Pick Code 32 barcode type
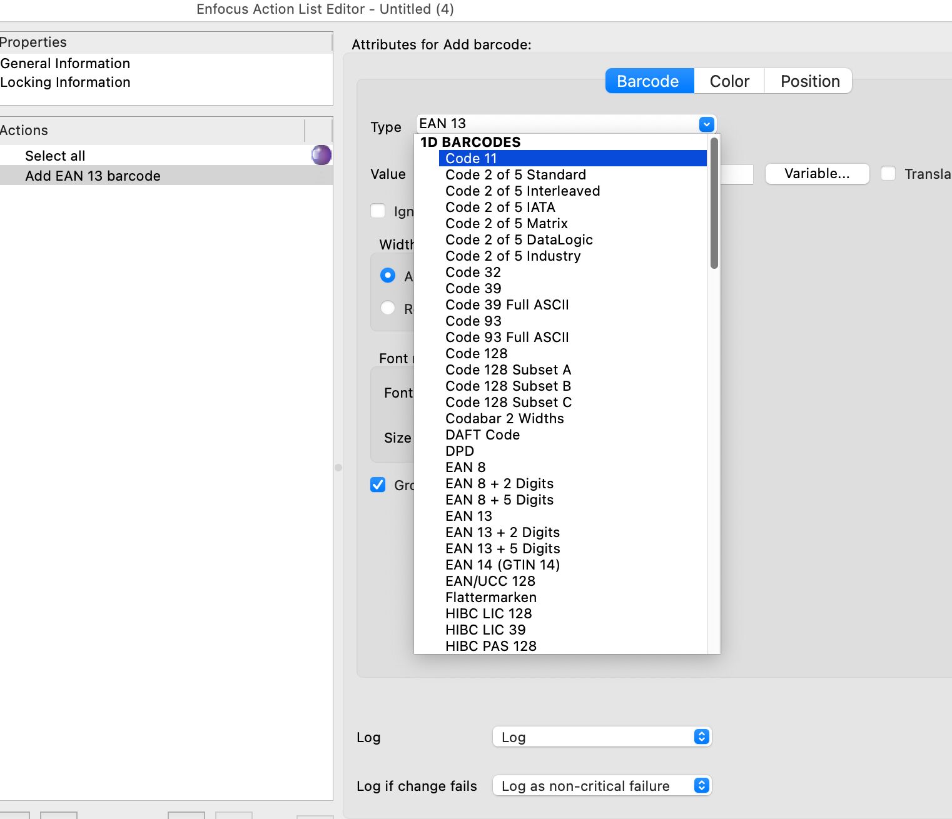The image size is (952, 819). [473, 272]
